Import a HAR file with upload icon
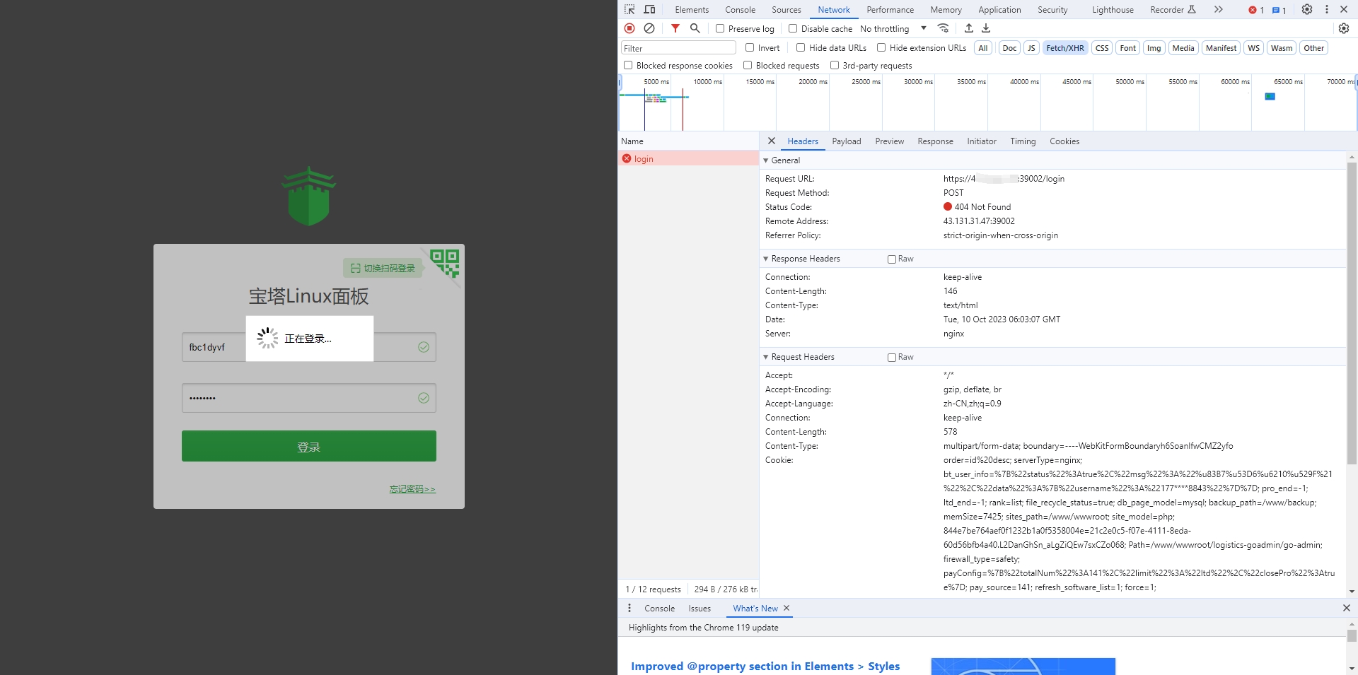 click(x=969, y=28)
